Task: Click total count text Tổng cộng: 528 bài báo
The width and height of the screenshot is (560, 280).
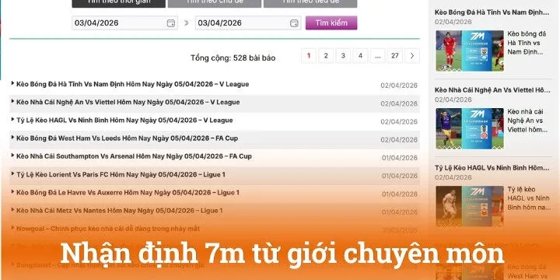Action: pyautogui.click(x=233, y=58)
